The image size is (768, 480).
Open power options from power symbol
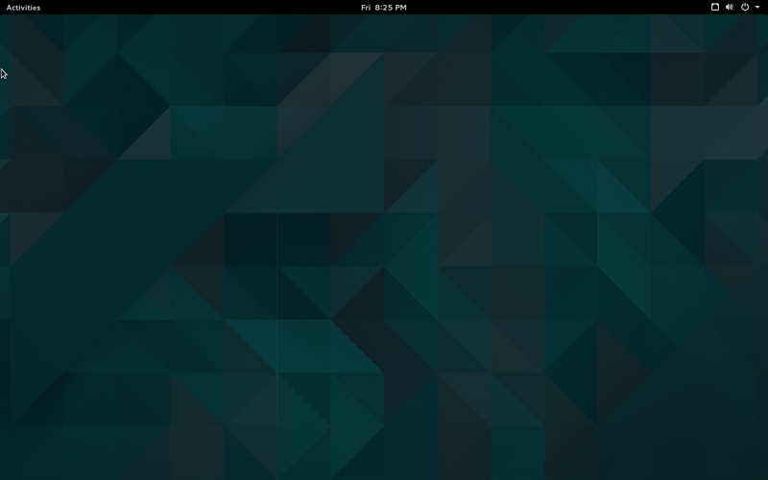coord(745,7)
